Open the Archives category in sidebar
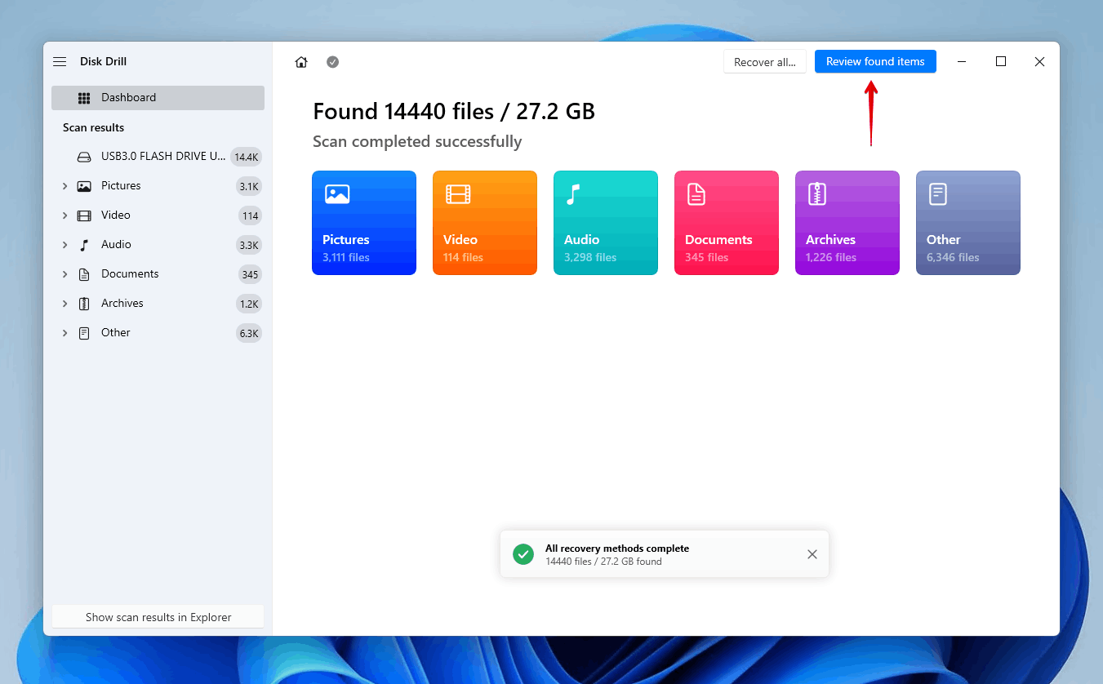The image size is (1103, 684). click(158, 304)
